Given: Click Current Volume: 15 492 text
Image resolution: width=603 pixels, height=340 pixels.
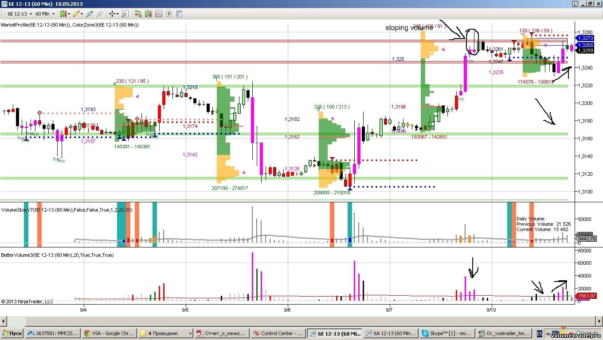Looking at the screenshot, I should point(542,229).
